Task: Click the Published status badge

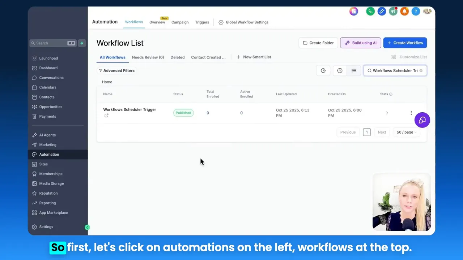Action: click(x=183, y=113)
